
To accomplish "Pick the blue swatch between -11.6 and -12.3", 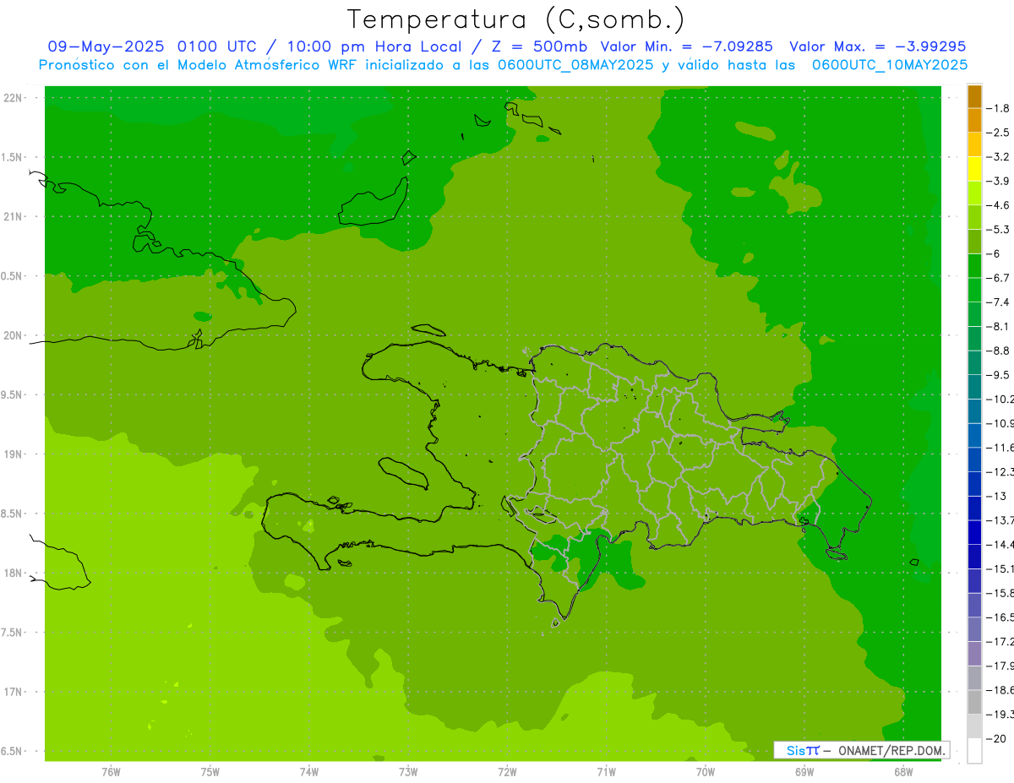I will click(974, 459).
